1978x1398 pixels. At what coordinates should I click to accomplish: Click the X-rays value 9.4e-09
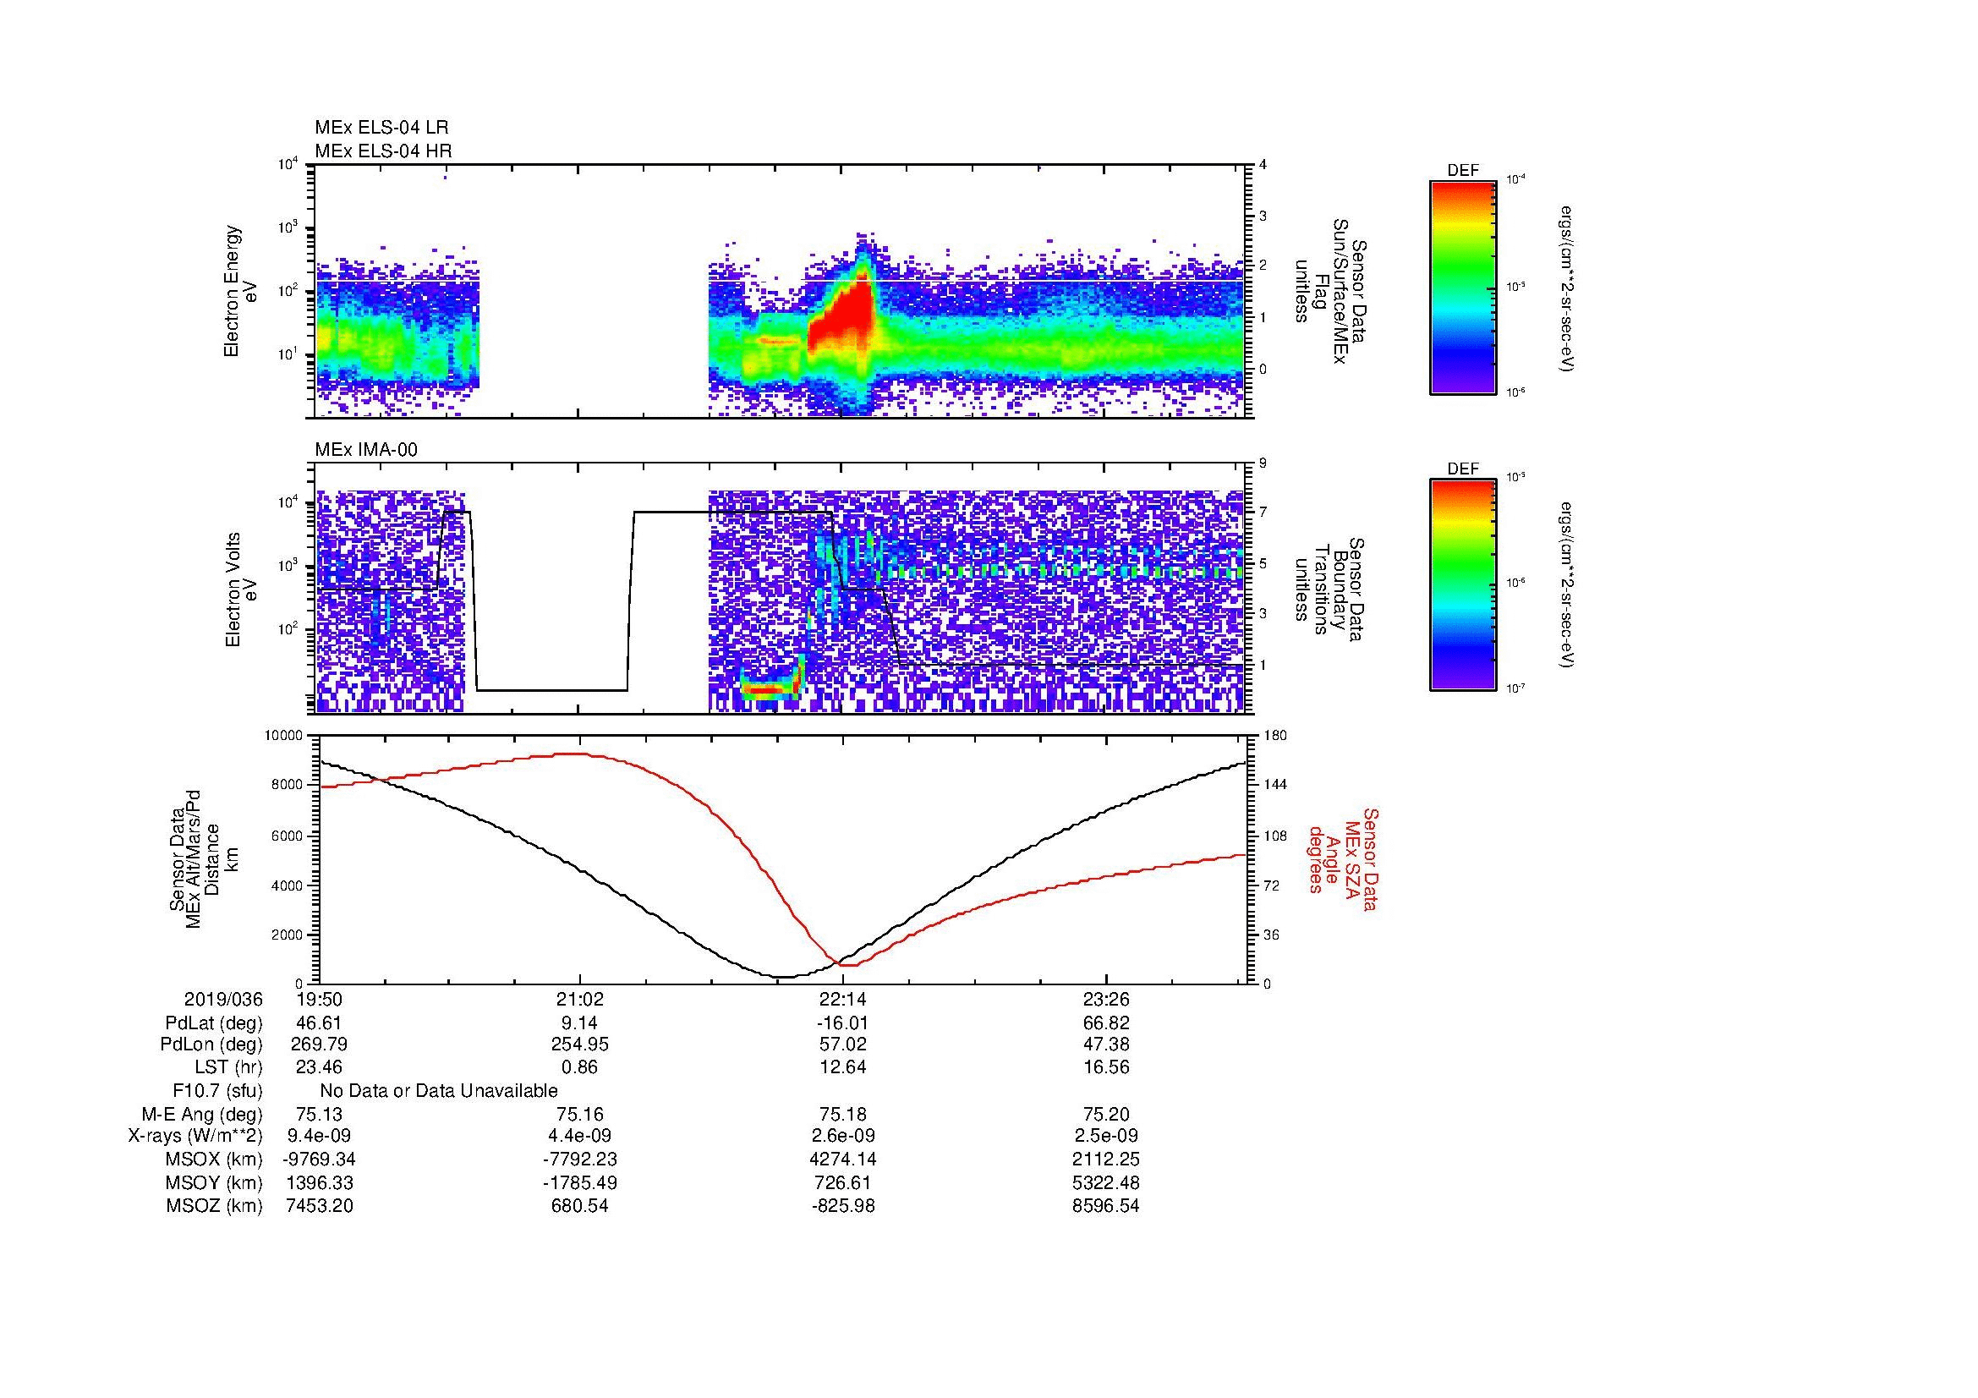319,1136
